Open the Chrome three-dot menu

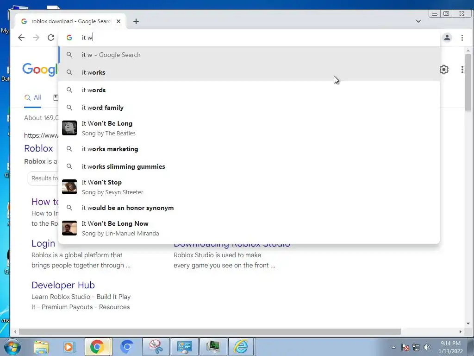click(462, 38)
